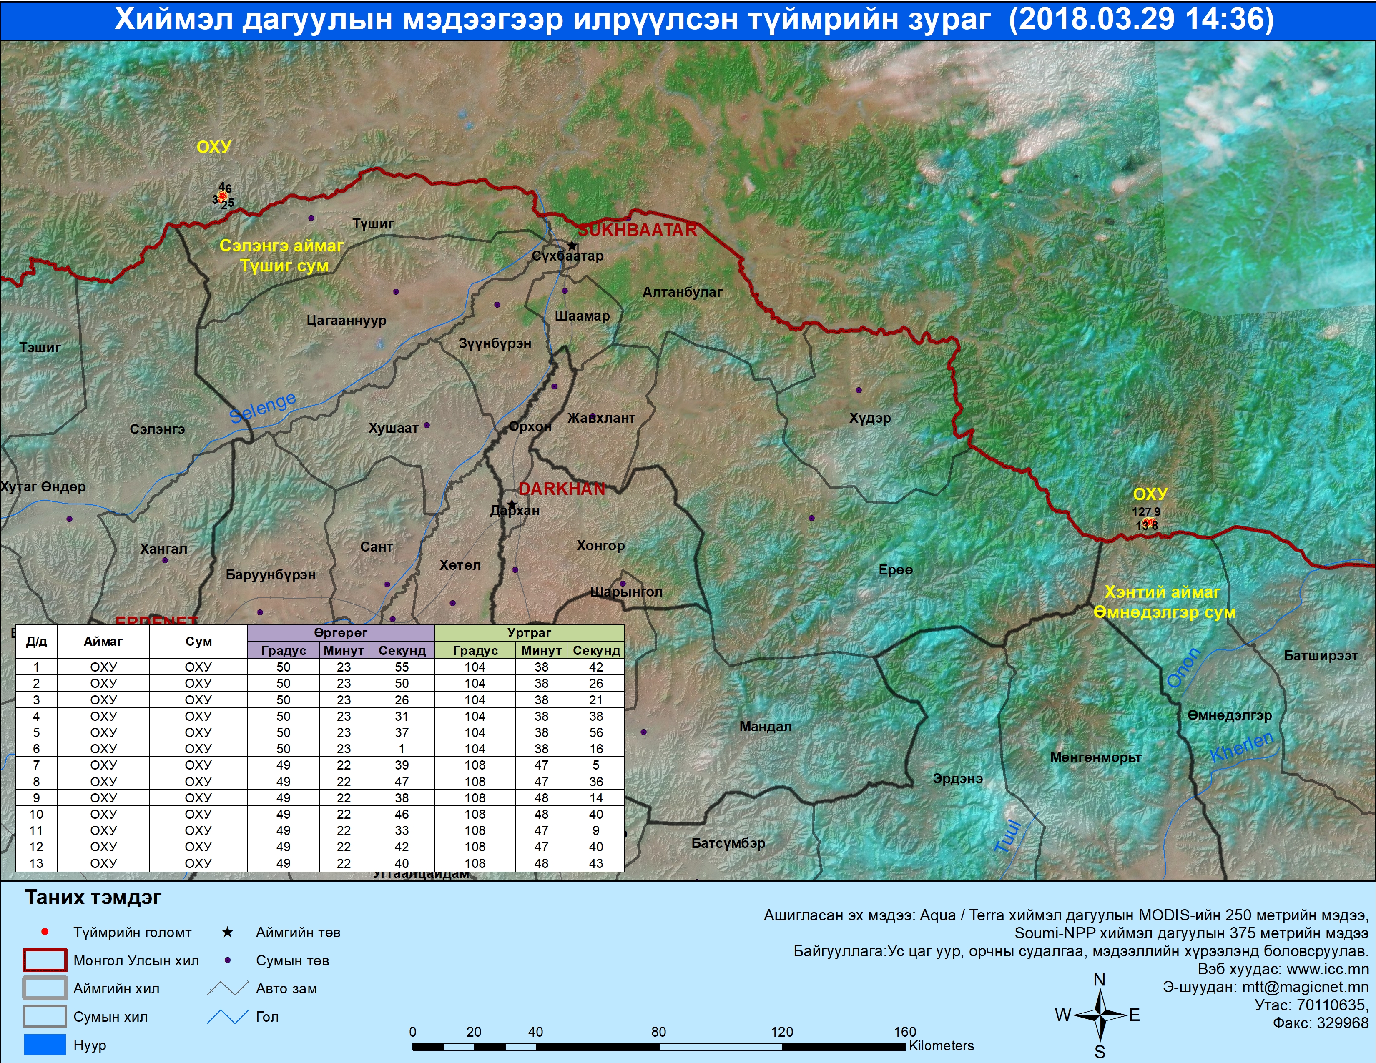Click the Selenge river label
This screenshot has height=1063, width=1376.
(262, 407)
